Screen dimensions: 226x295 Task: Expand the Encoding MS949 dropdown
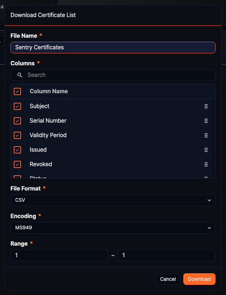pyautogui.click(x=113, y=228)
